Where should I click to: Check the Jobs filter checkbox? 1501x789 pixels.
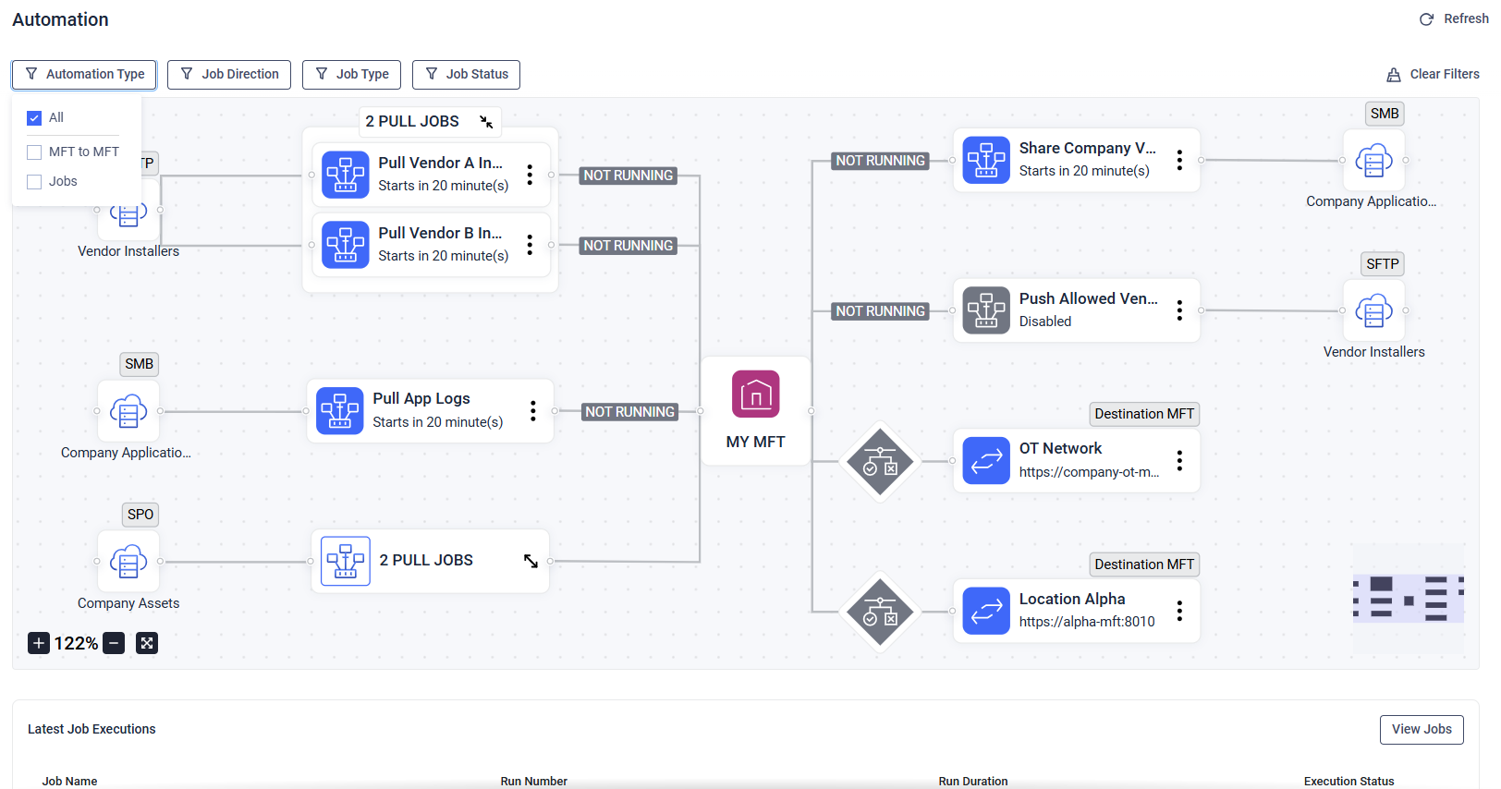pos(35,182)
